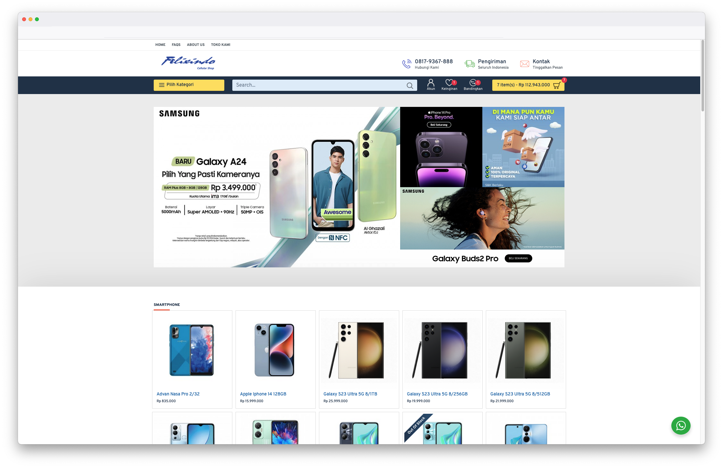Viewport: 723px width, 468px height.
Task: Click the Galaxy S23 Ultra 5G 8/512GB title
Action: [x=520, y=394]
